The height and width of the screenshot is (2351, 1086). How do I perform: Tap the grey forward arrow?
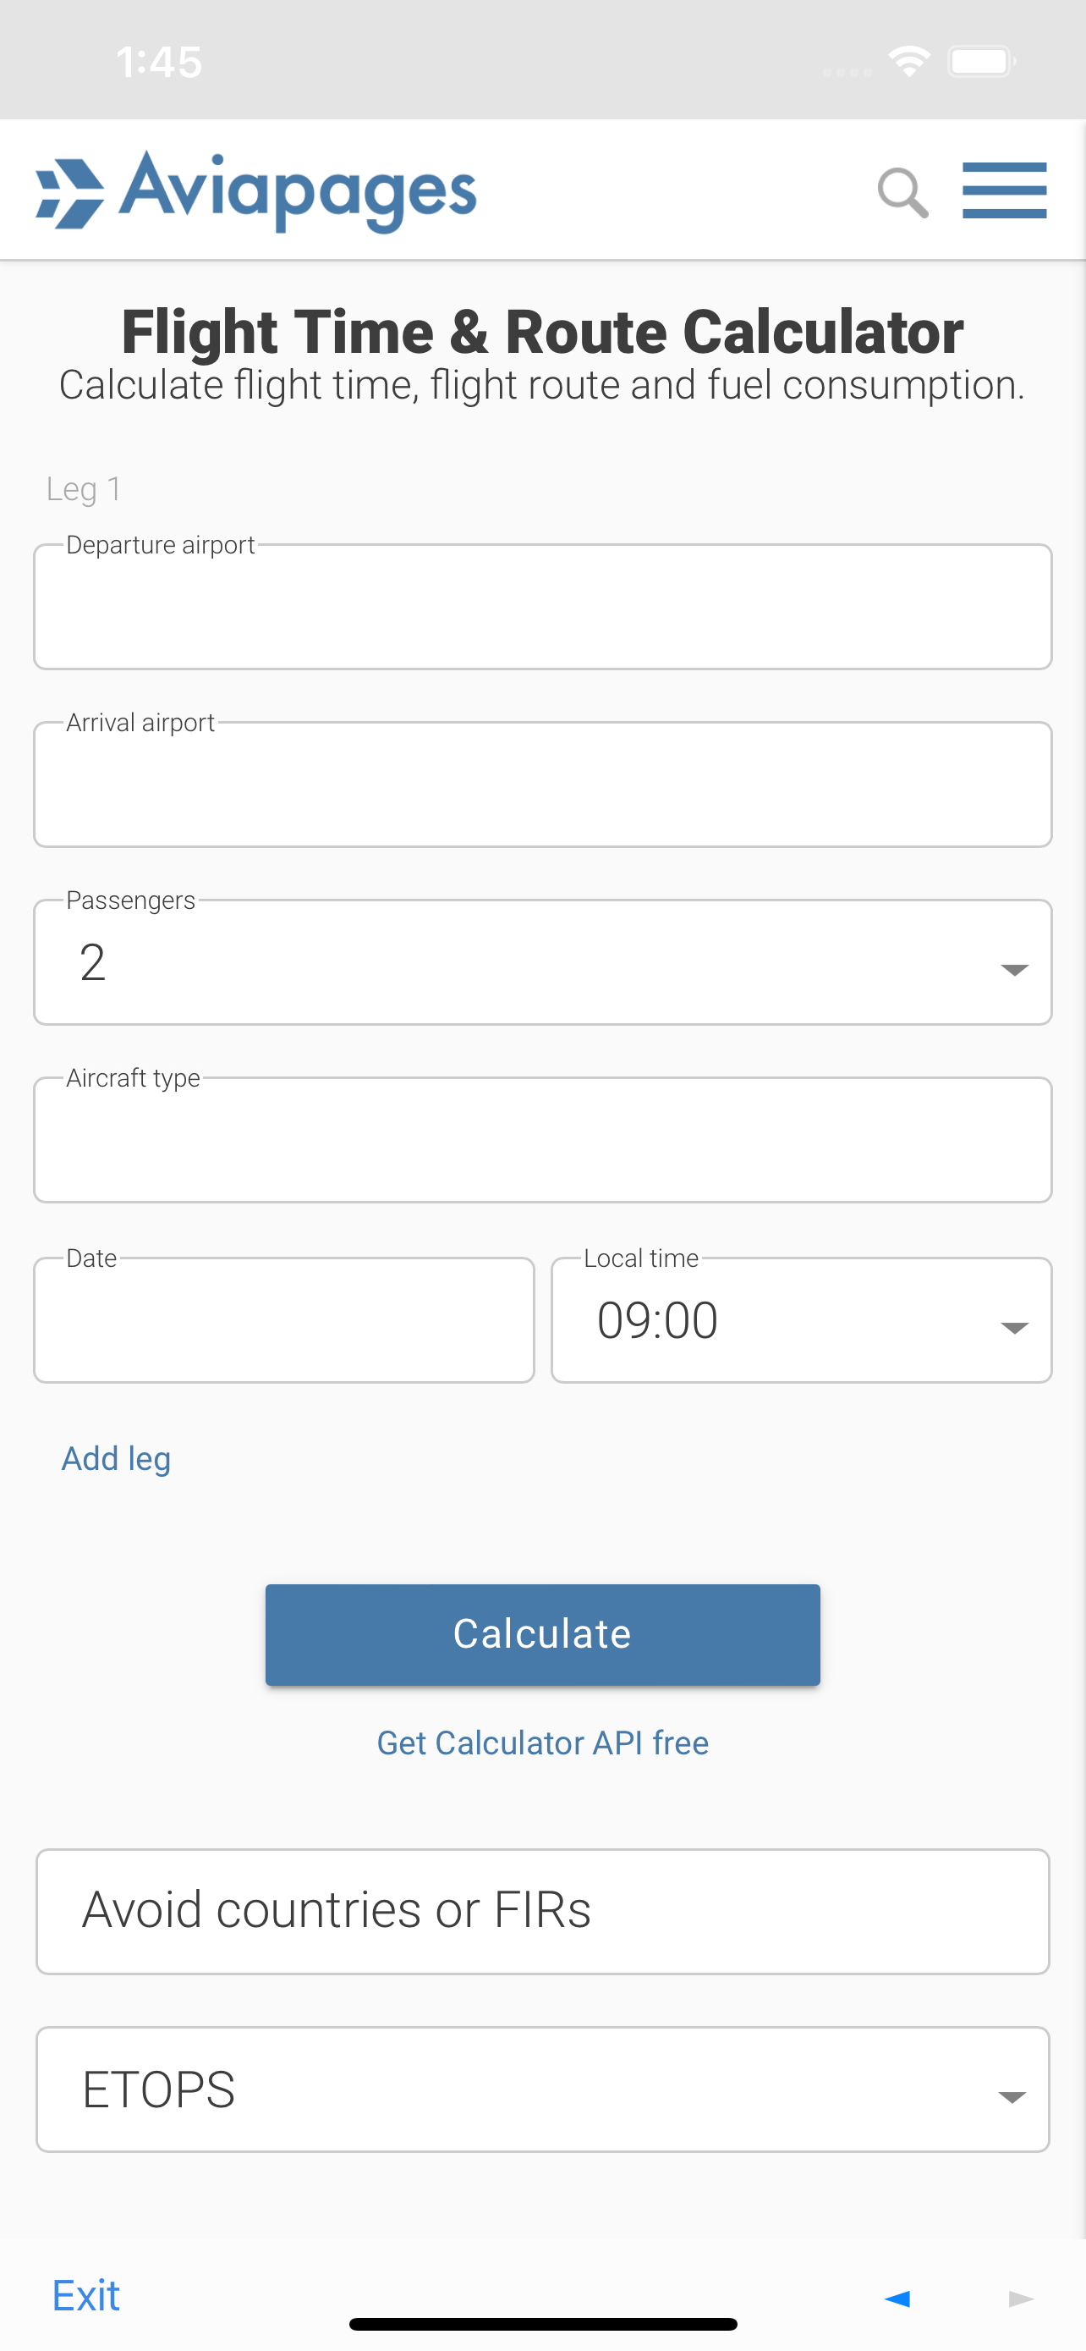pos(1021,2298)
